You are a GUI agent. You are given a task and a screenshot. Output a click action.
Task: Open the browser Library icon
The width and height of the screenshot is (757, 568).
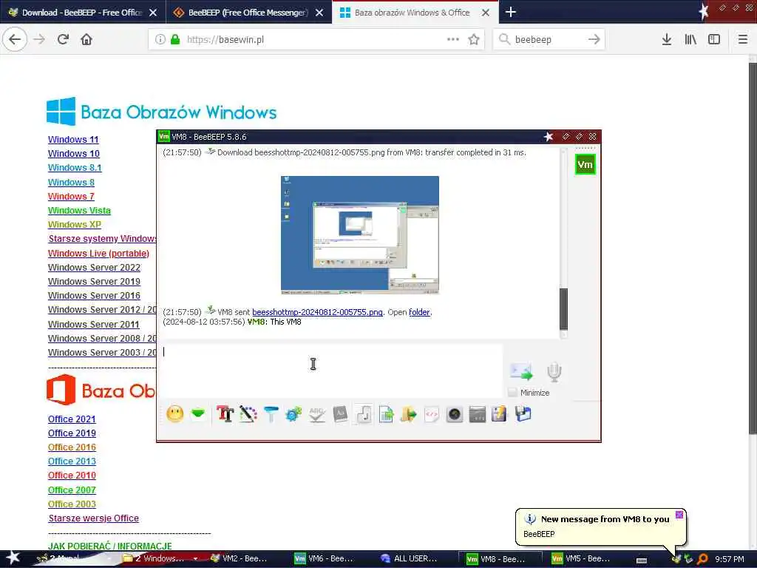coord(690,39)
